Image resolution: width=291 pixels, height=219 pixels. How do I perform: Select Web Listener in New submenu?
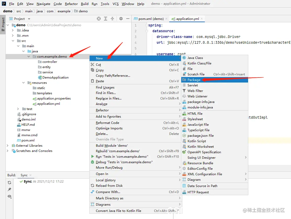point(215,96)
